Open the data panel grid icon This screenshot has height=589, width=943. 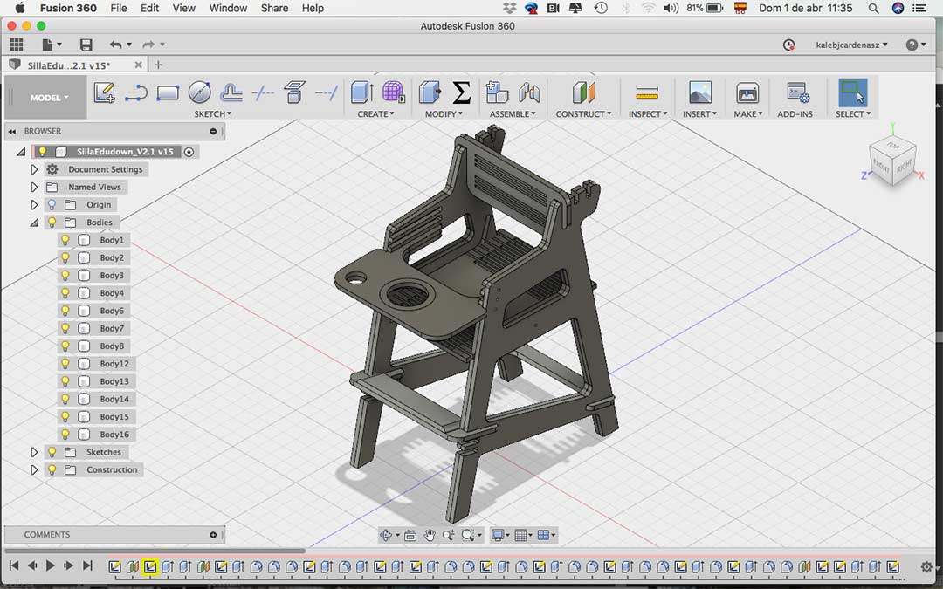[16, 45]
